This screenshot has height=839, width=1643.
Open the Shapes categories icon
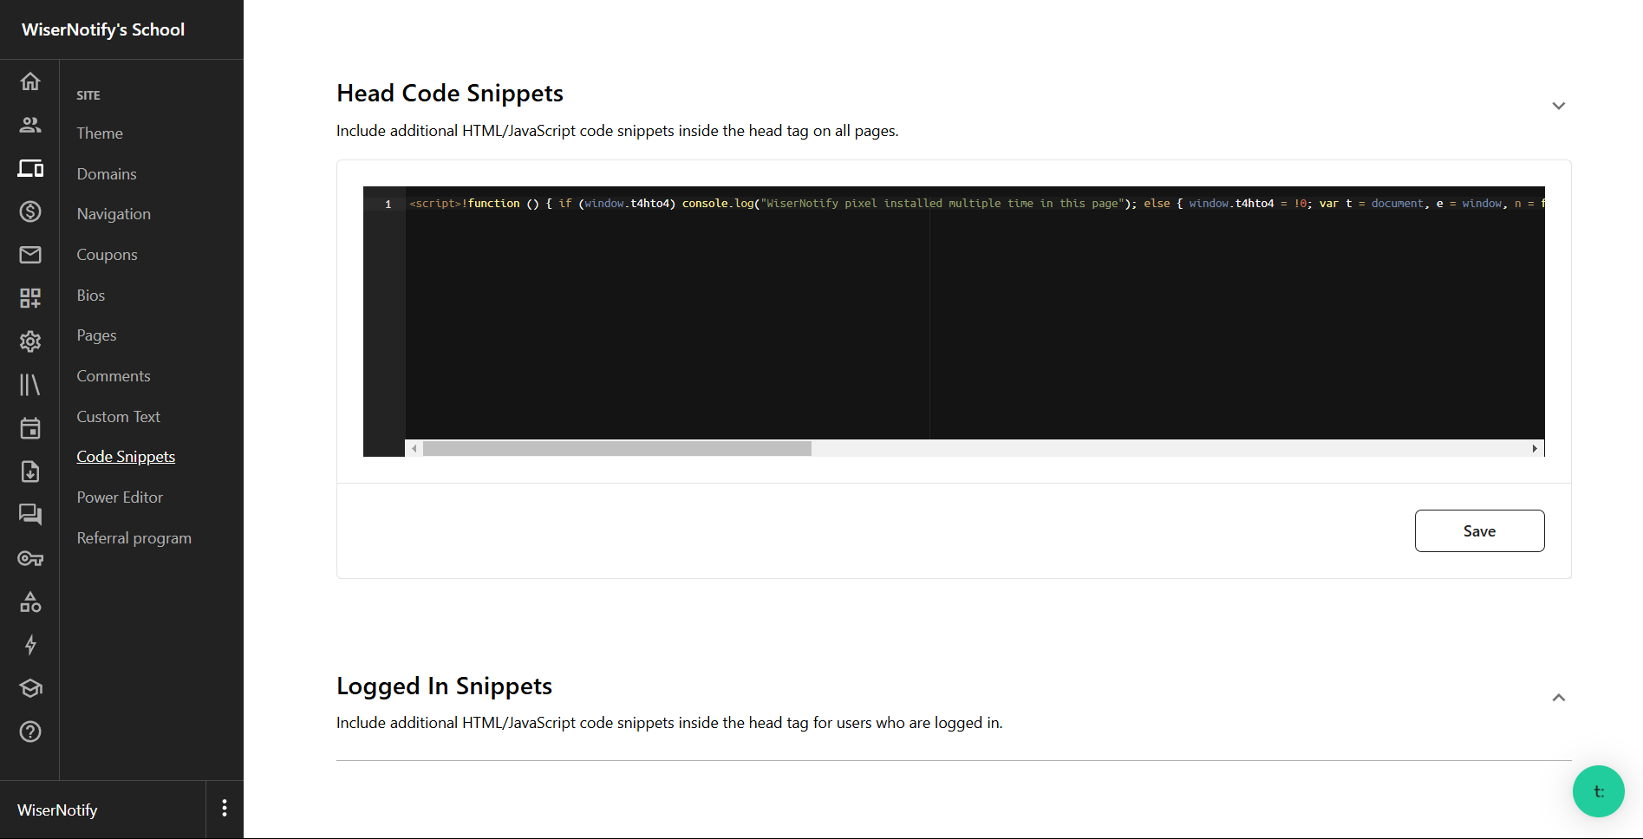(30, 602)
